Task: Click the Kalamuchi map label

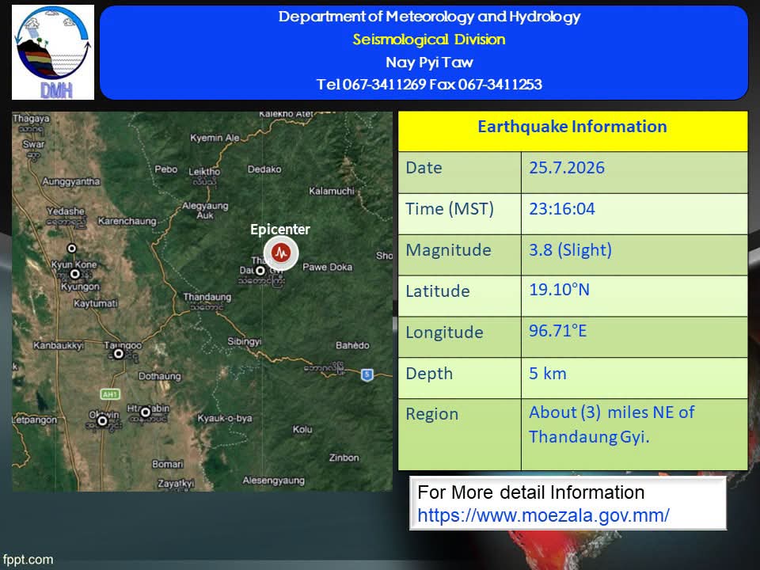Action: pos(332,191)
